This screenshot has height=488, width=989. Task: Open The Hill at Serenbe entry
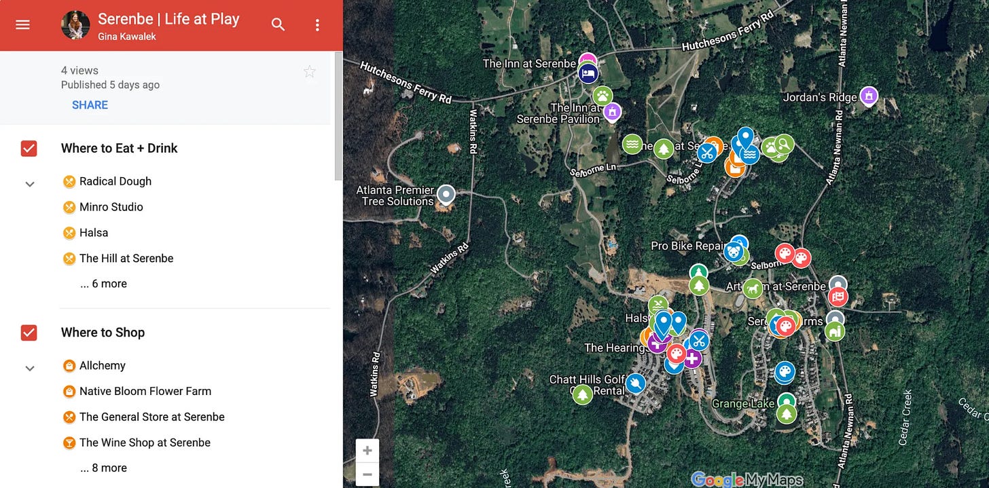pyautogui.click(x=126, y=259)
